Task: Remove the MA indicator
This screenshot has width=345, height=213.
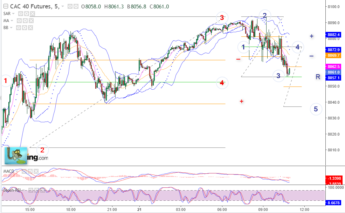Action: [x=31, y=21]
